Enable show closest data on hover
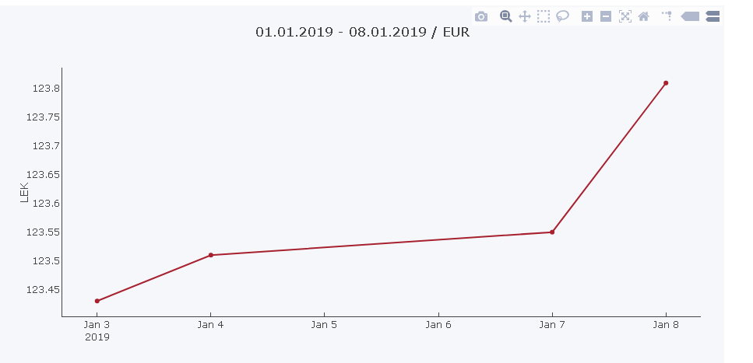Viewport: 753px width, 363px height. (690, 16)
